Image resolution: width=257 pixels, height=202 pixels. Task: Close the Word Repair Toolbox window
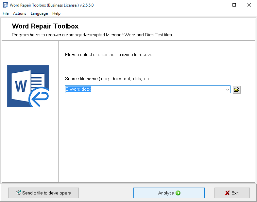[x=249, y=5]
